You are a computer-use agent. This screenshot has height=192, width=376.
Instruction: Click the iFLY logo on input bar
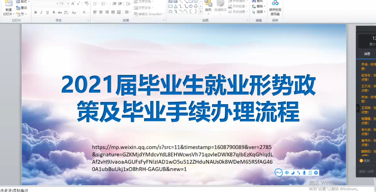tap(279, 173)
